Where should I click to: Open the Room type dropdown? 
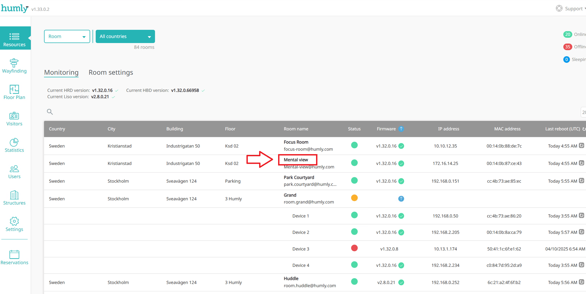67,36
